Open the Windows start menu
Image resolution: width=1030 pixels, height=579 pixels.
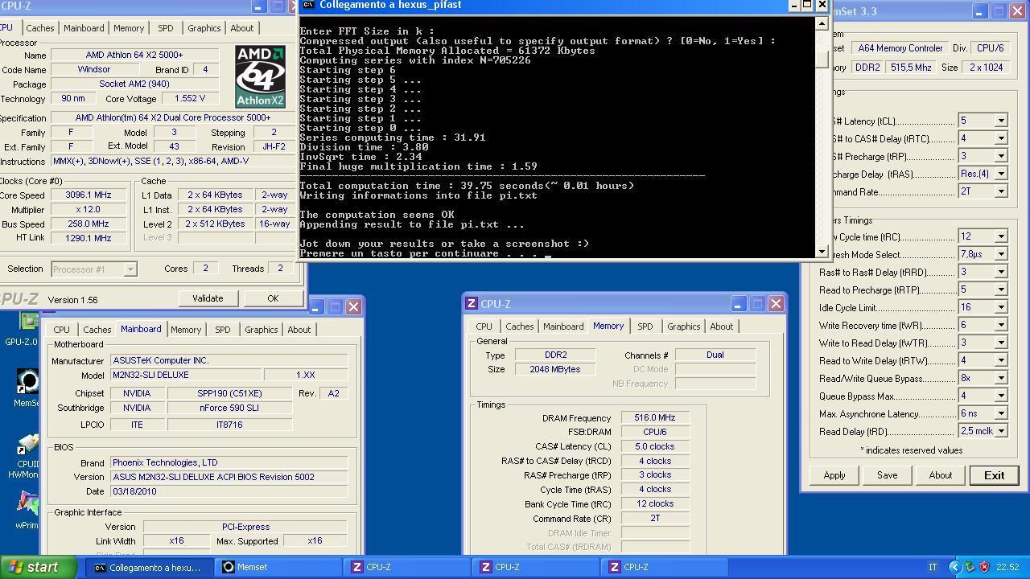(x=38, y=567)
